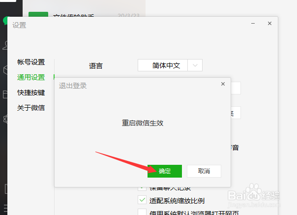297x215 pixels.
Task: Cancel logout with the 取消 button
Action: [204, 171]
